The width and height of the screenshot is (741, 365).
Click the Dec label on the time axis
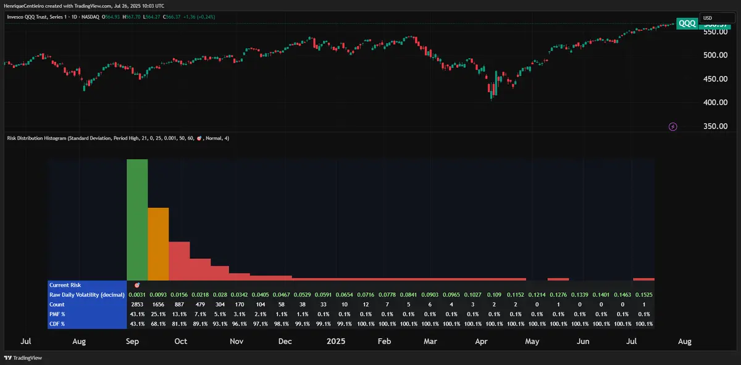tap(285, 341)
